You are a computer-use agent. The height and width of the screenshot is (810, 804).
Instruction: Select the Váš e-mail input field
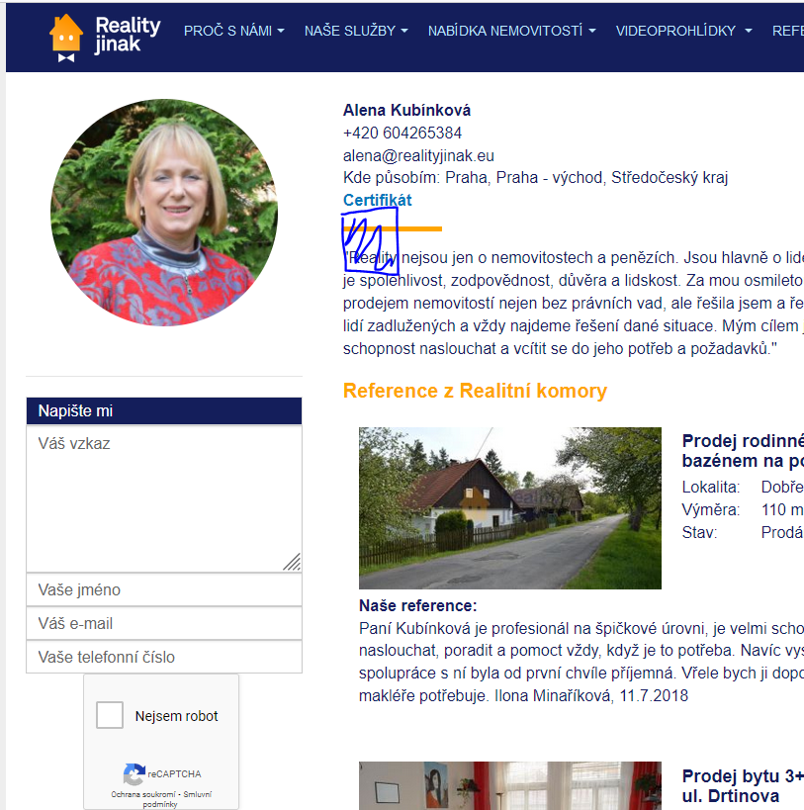pos(164,623)
